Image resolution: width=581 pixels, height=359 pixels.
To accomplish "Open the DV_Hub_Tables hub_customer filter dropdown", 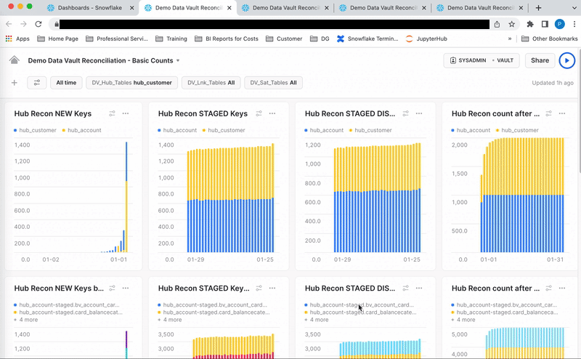I will 131,83.
